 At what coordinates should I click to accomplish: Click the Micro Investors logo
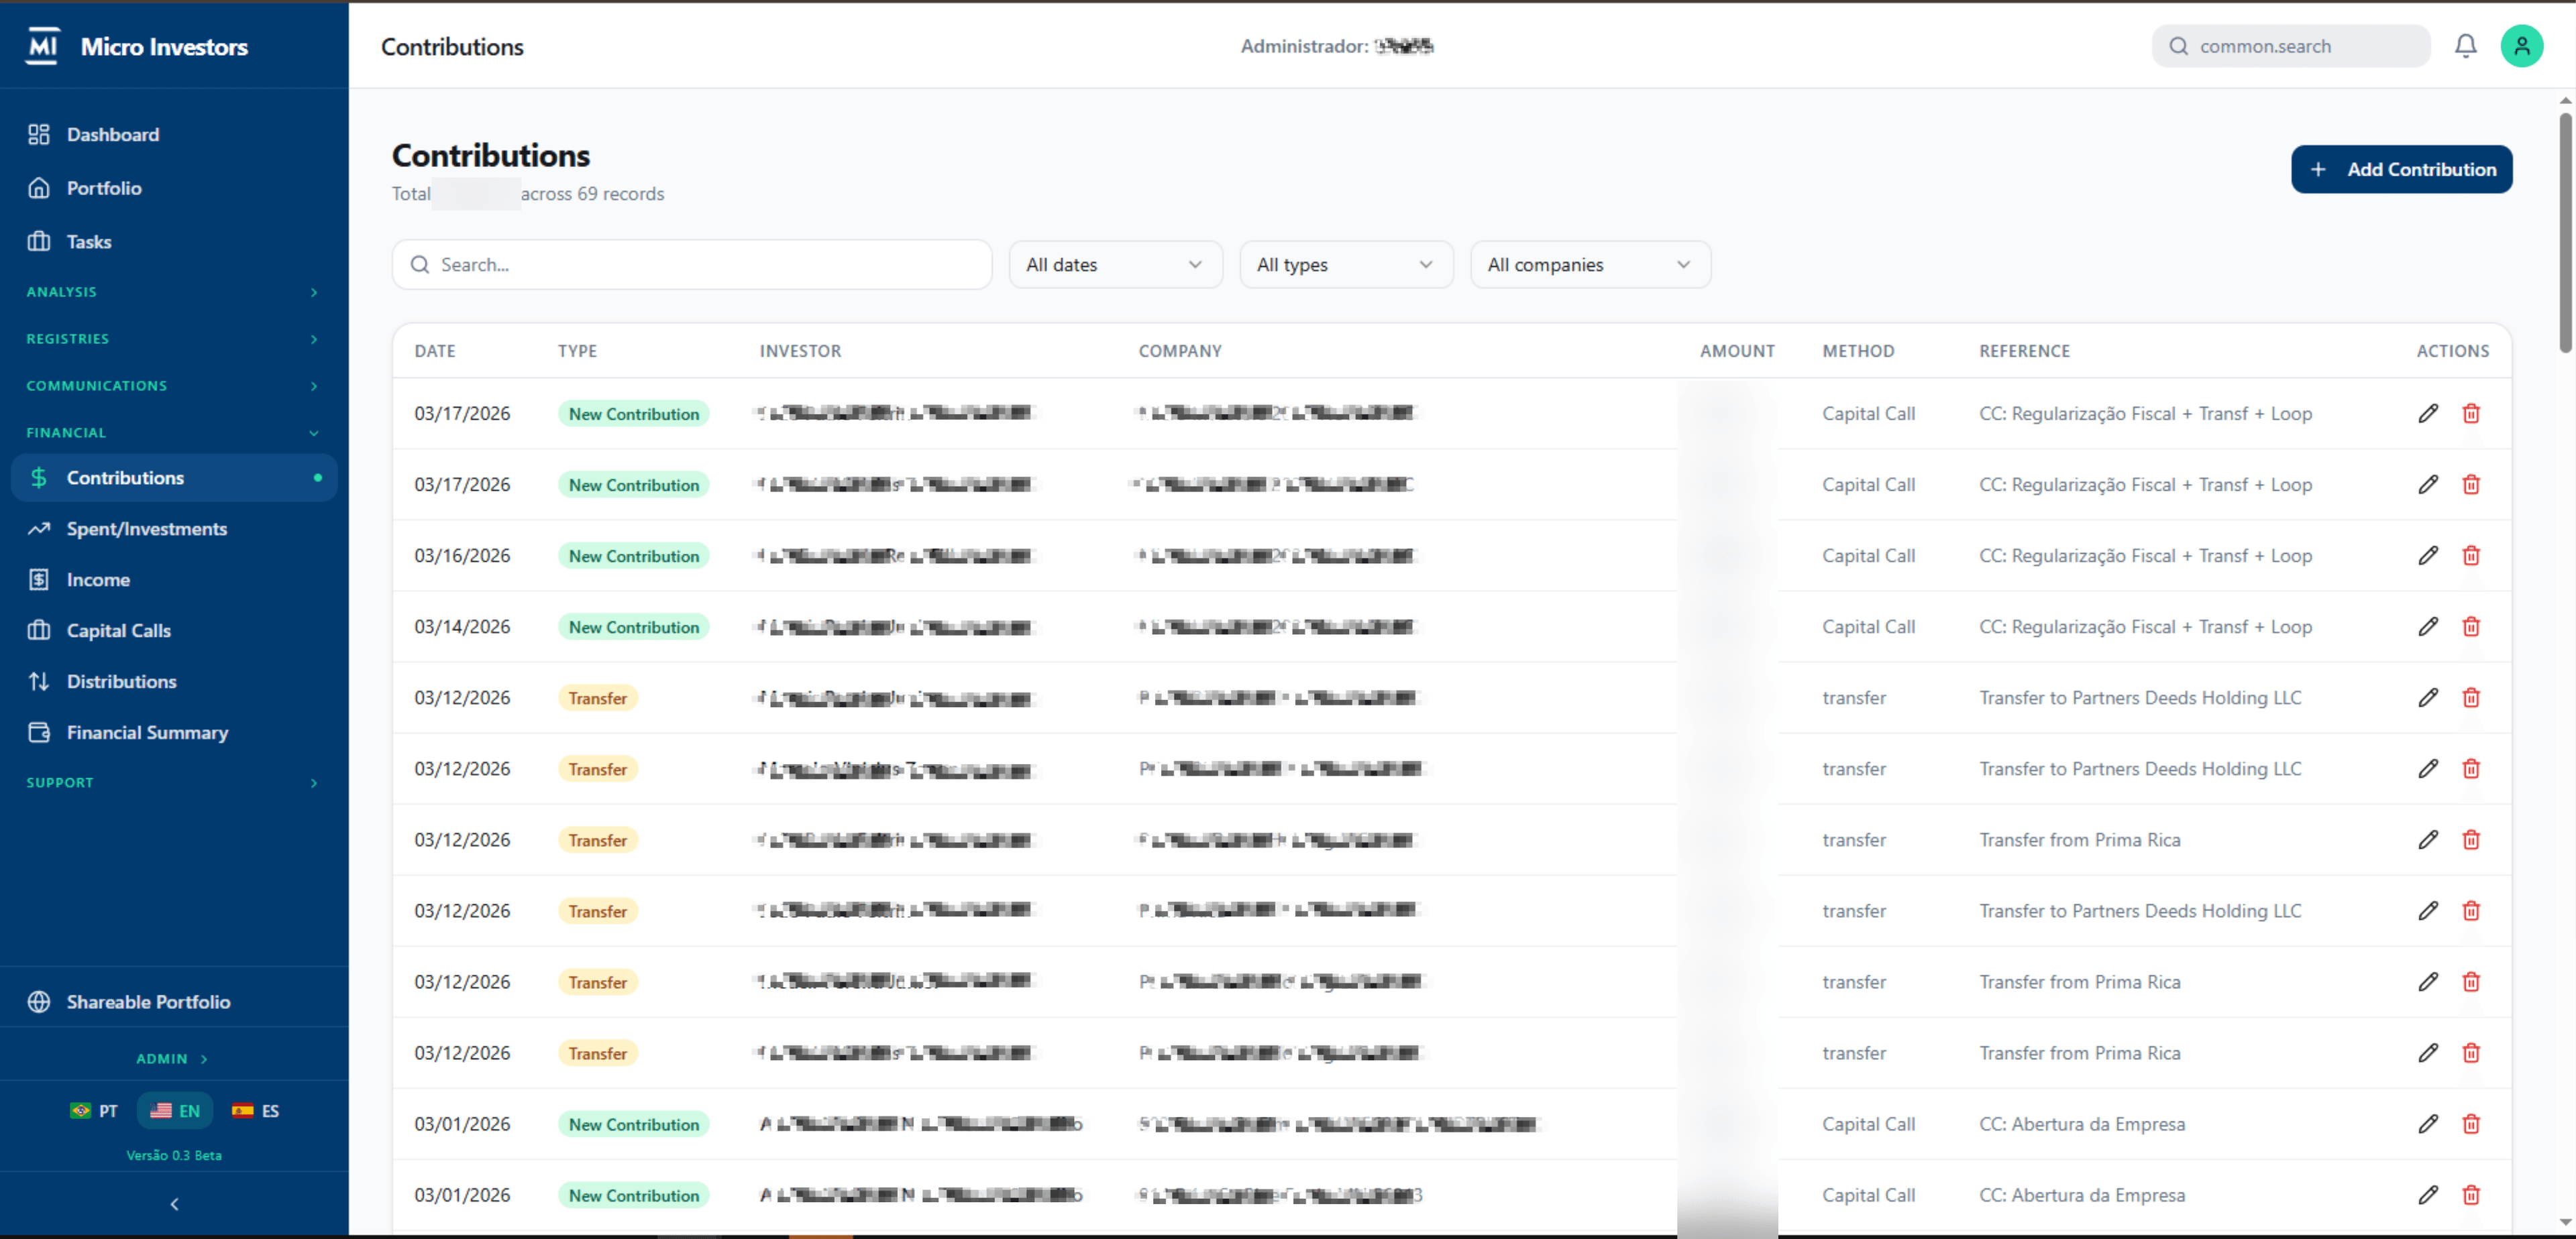[42, 46]
